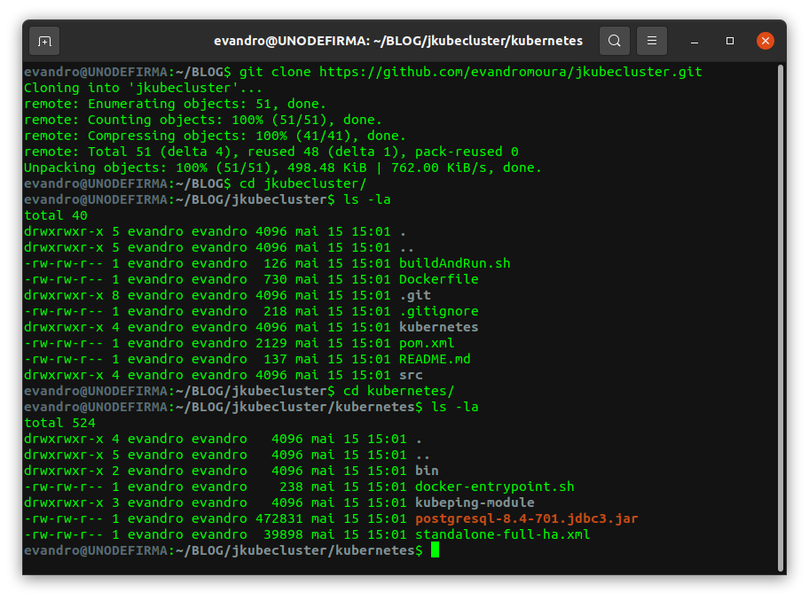This screenshot has height=600, width=809.
Task: Click the github clone URL
Action: 510,72
